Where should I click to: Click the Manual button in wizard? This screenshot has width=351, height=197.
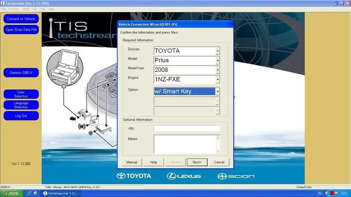click(x=132, y=162)
